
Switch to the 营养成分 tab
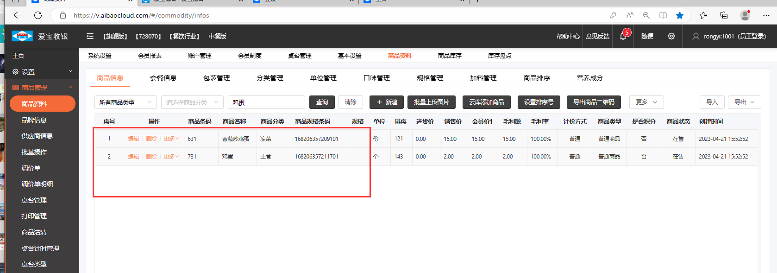pos(590,78)
